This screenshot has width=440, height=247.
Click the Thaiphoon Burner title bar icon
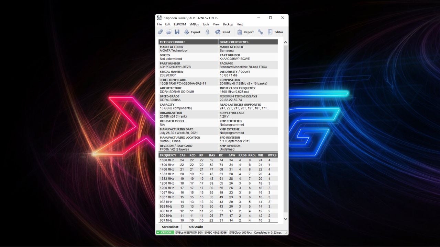click(159, 18)
